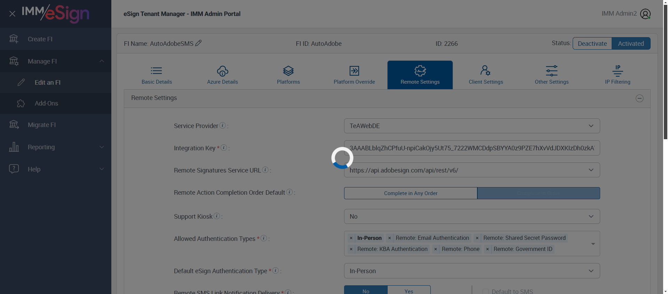
Task: Click the Add-Ons puzzle icon
Action: pos(21,103)
